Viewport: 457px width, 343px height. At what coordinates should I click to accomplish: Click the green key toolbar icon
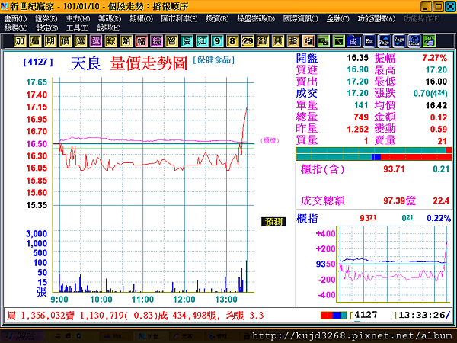coord(430,41)
